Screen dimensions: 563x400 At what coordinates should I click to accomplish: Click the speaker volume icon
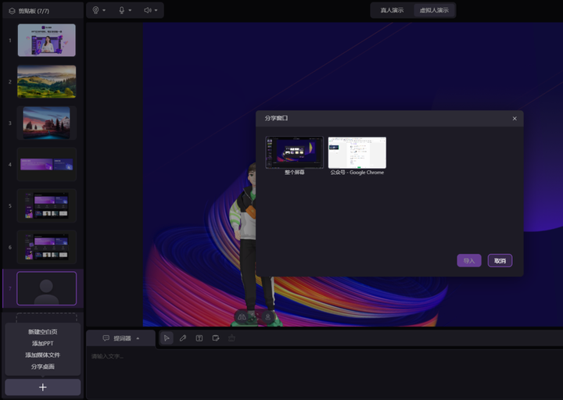tap(148, 10)
